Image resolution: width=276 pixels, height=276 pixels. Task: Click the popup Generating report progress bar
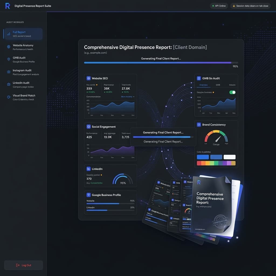(163, 137)
